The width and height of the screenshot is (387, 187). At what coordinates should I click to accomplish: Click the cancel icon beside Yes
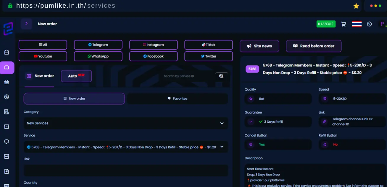251,145
